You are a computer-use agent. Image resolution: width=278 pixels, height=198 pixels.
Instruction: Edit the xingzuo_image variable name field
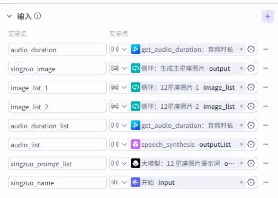click(x=57, y=68)
